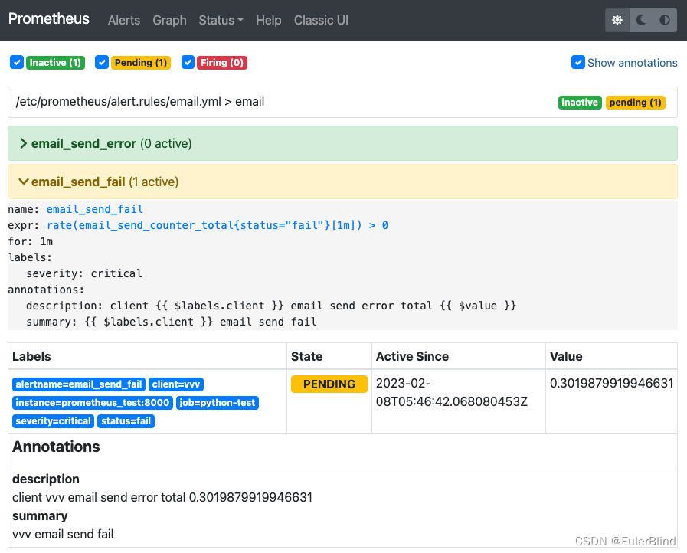Image resolution: width=687 pixels, height=553 pixels.
Task: Click the group's pending (1) status badge
Action: click(635, 103)
